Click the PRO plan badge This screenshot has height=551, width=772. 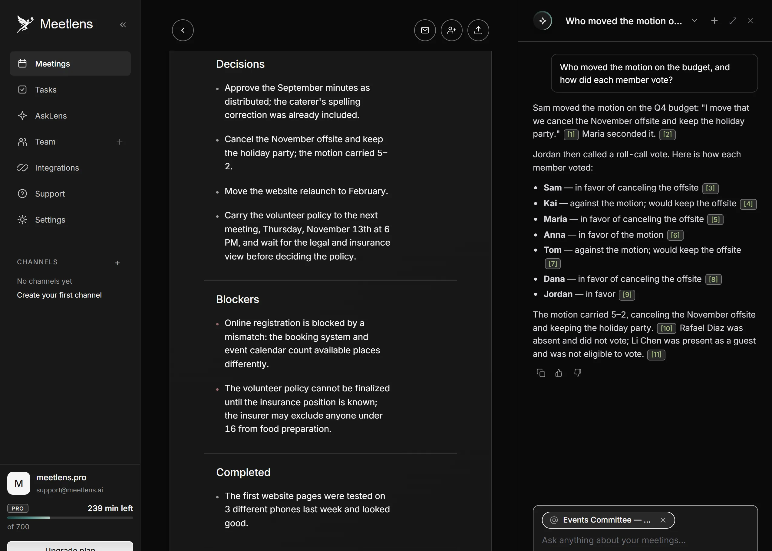coord(18,508)
